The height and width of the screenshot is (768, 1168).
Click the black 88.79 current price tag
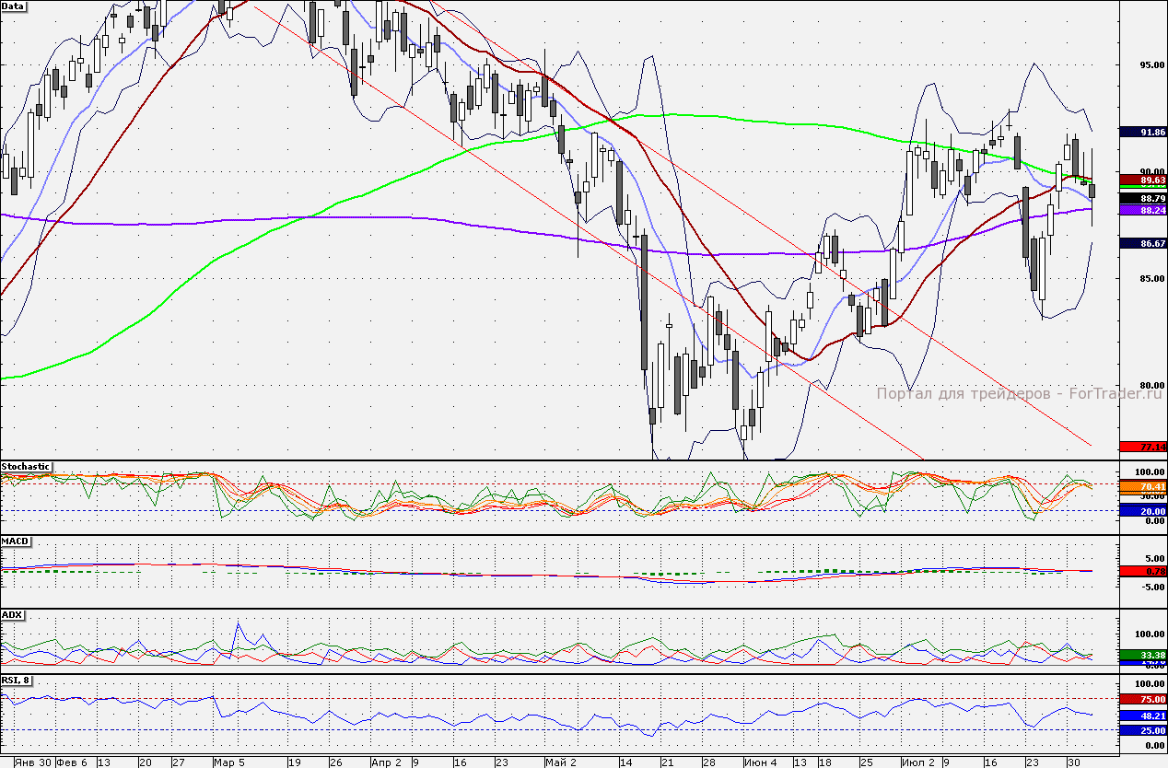coord(1143,198)
